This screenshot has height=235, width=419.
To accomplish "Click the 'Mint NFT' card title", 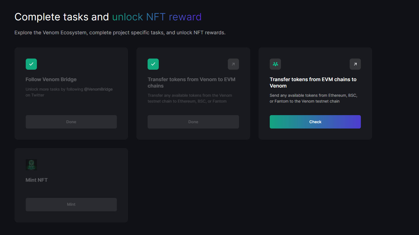I will pyautogui.click(x=37, y=180).
